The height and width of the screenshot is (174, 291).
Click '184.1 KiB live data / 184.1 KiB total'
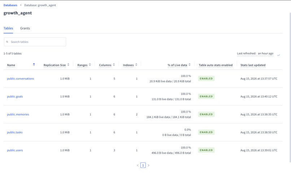coord(169,117)
